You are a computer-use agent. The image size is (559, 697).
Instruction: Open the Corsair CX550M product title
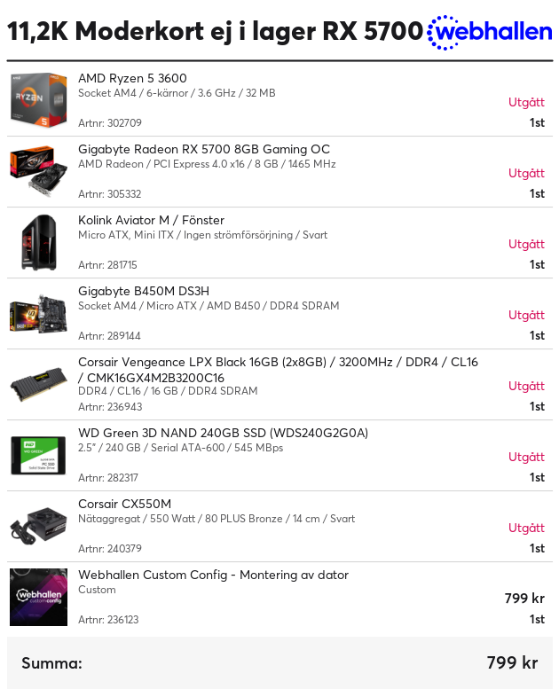click(124, 504)
